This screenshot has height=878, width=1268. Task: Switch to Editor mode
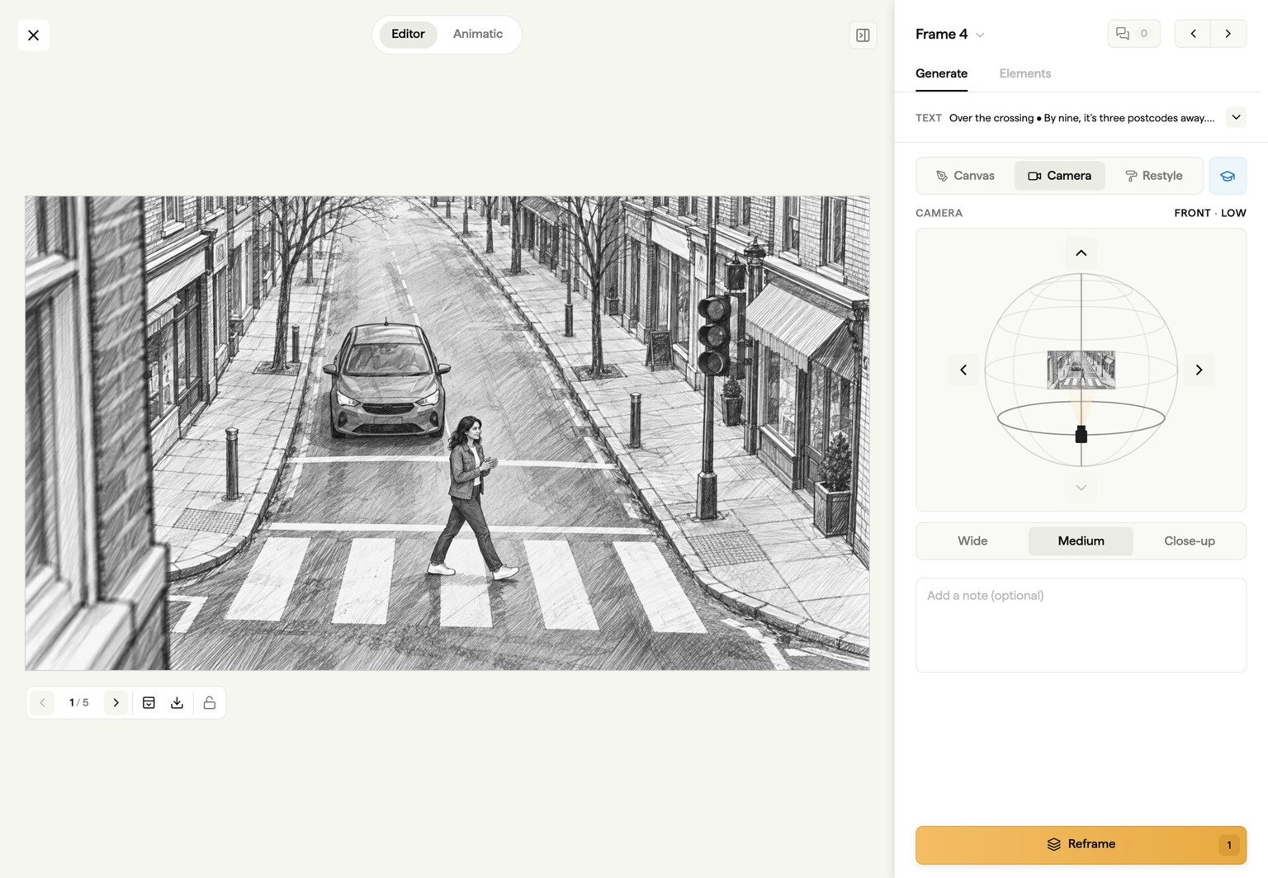click(408, 34)
